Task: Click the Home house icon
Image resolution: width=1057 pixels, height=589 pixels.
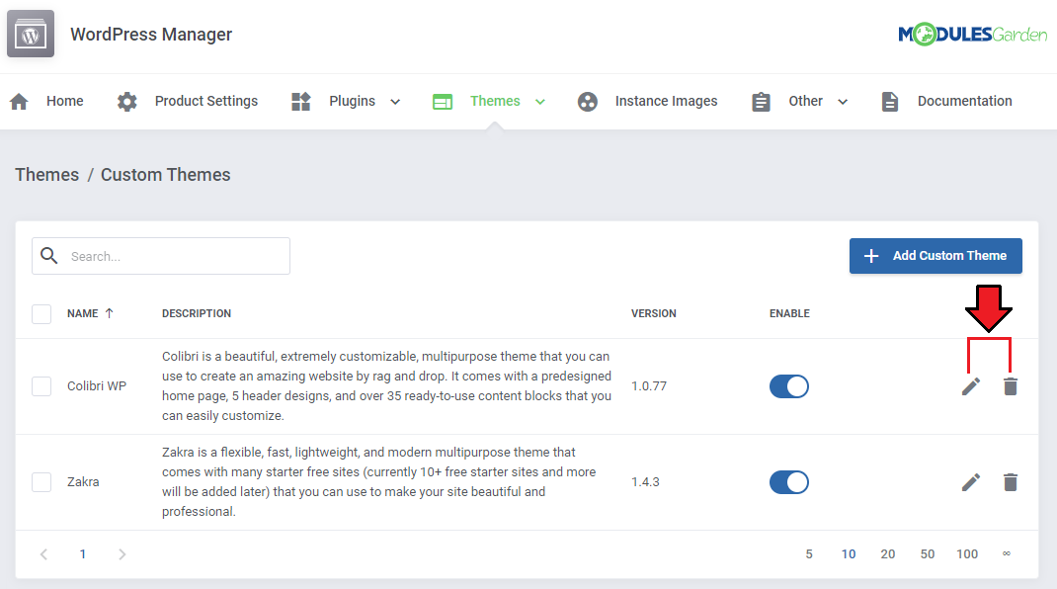Action: click(19, 102)
